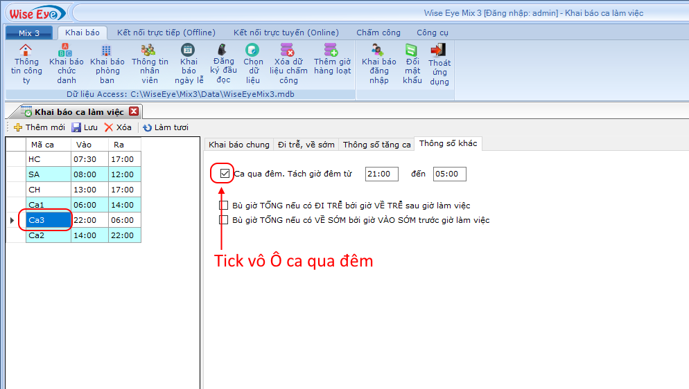Switch to Thông số tăng ca tab
Viewport: 689px width, 389px height.
pos(376,145)
